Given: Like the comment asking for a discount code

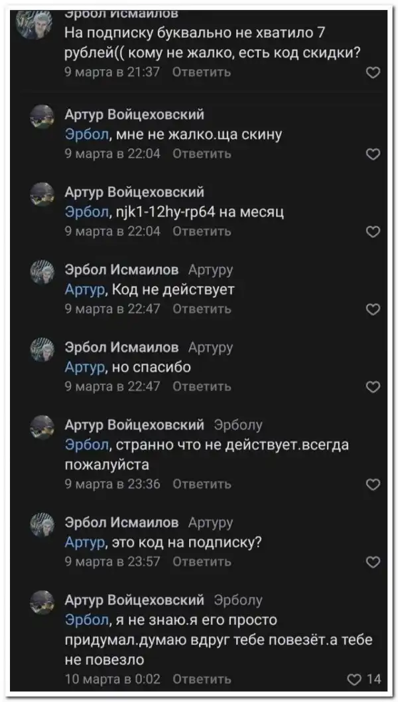Looking at the screenshot, I should click(373, 72).
